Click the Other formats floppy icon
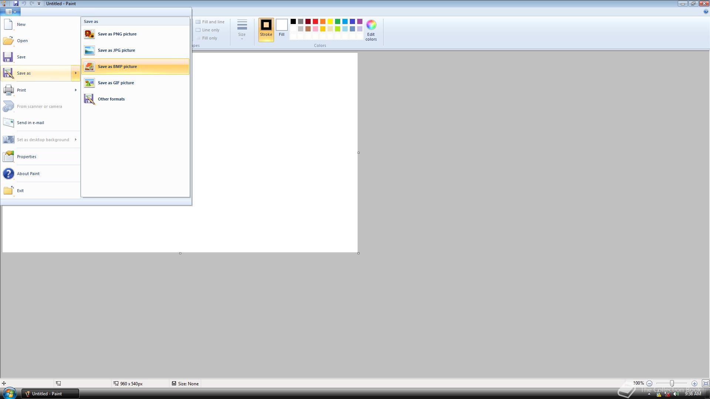This screenshot has width=710, height=399. pyautogui.click(x=89, y=99)
